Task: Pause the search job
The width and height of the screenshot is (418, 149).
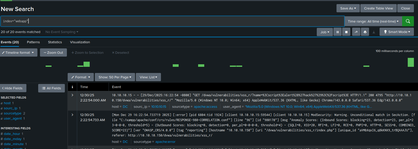Action: pyautogui.click(x=338, y=32)
